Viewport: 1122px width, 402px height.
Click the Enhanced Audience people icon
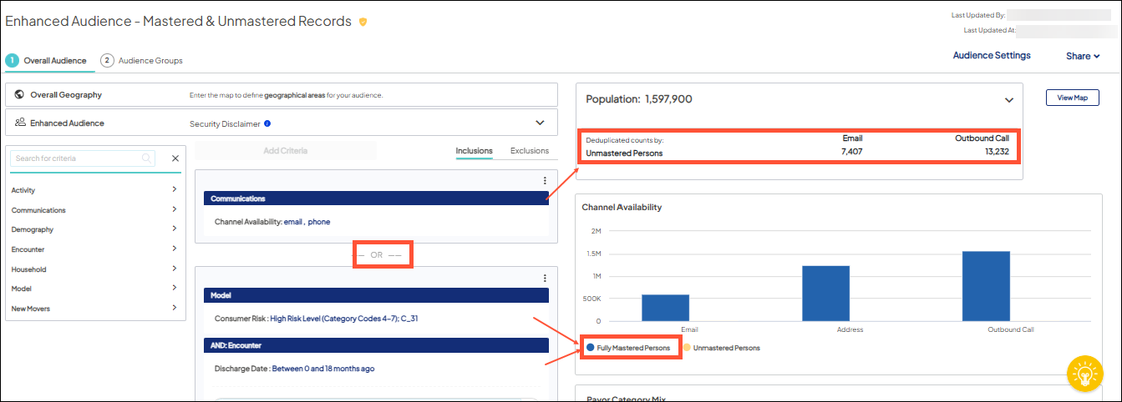tap(19, 123)
